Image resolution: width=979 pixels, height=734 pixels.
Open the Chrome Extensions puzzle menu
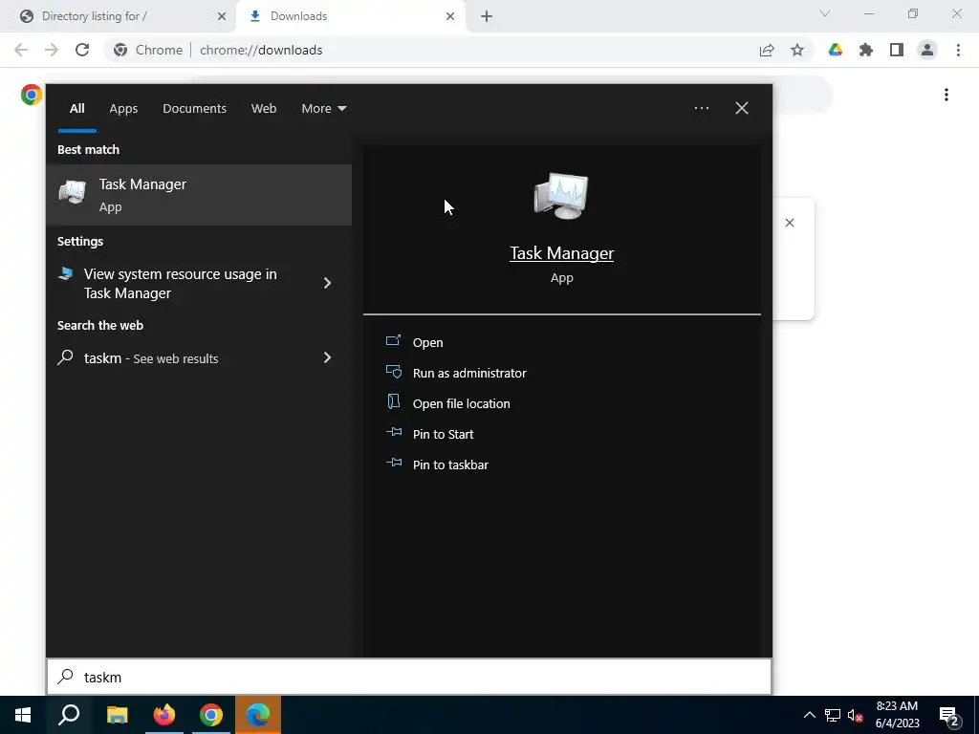point(866,50)
